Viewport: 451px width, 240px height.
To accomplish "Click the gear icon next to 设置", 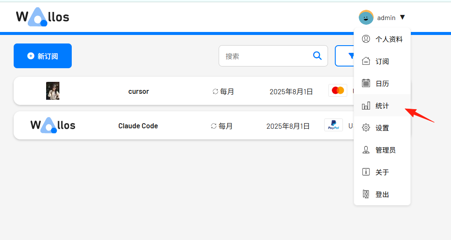I will [366, 127].
